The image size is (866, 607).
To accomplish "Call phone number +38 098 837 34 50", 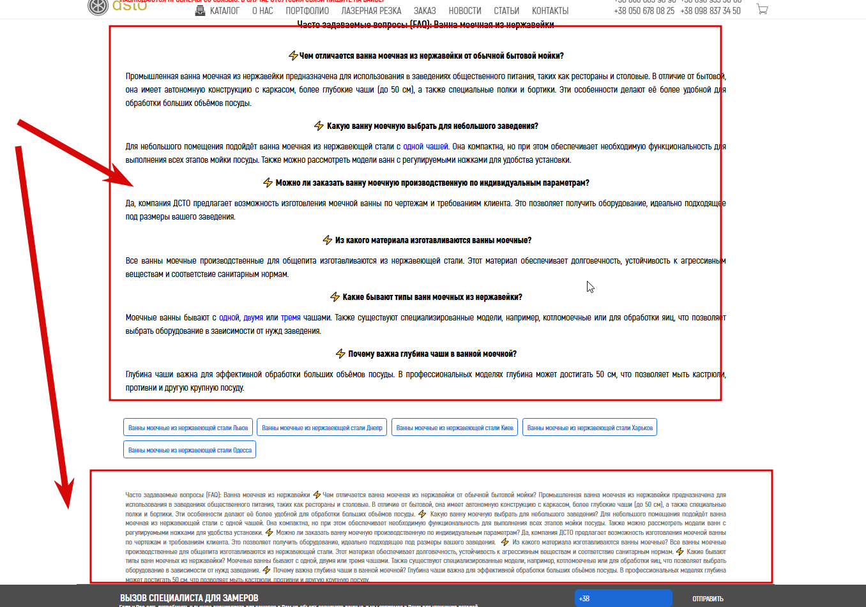I will click(710, 11).
